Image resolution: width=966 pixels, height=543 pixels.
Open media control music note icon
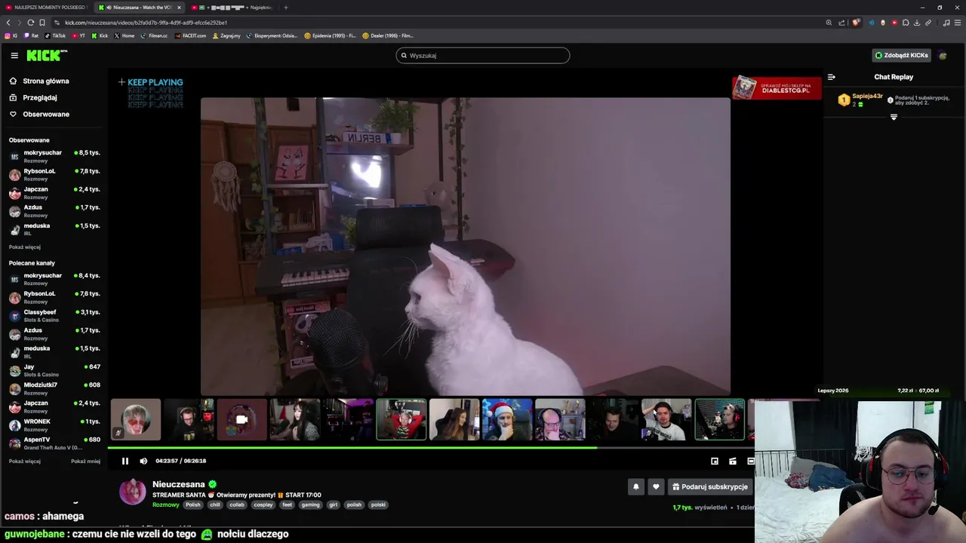(x=946, y=23)
